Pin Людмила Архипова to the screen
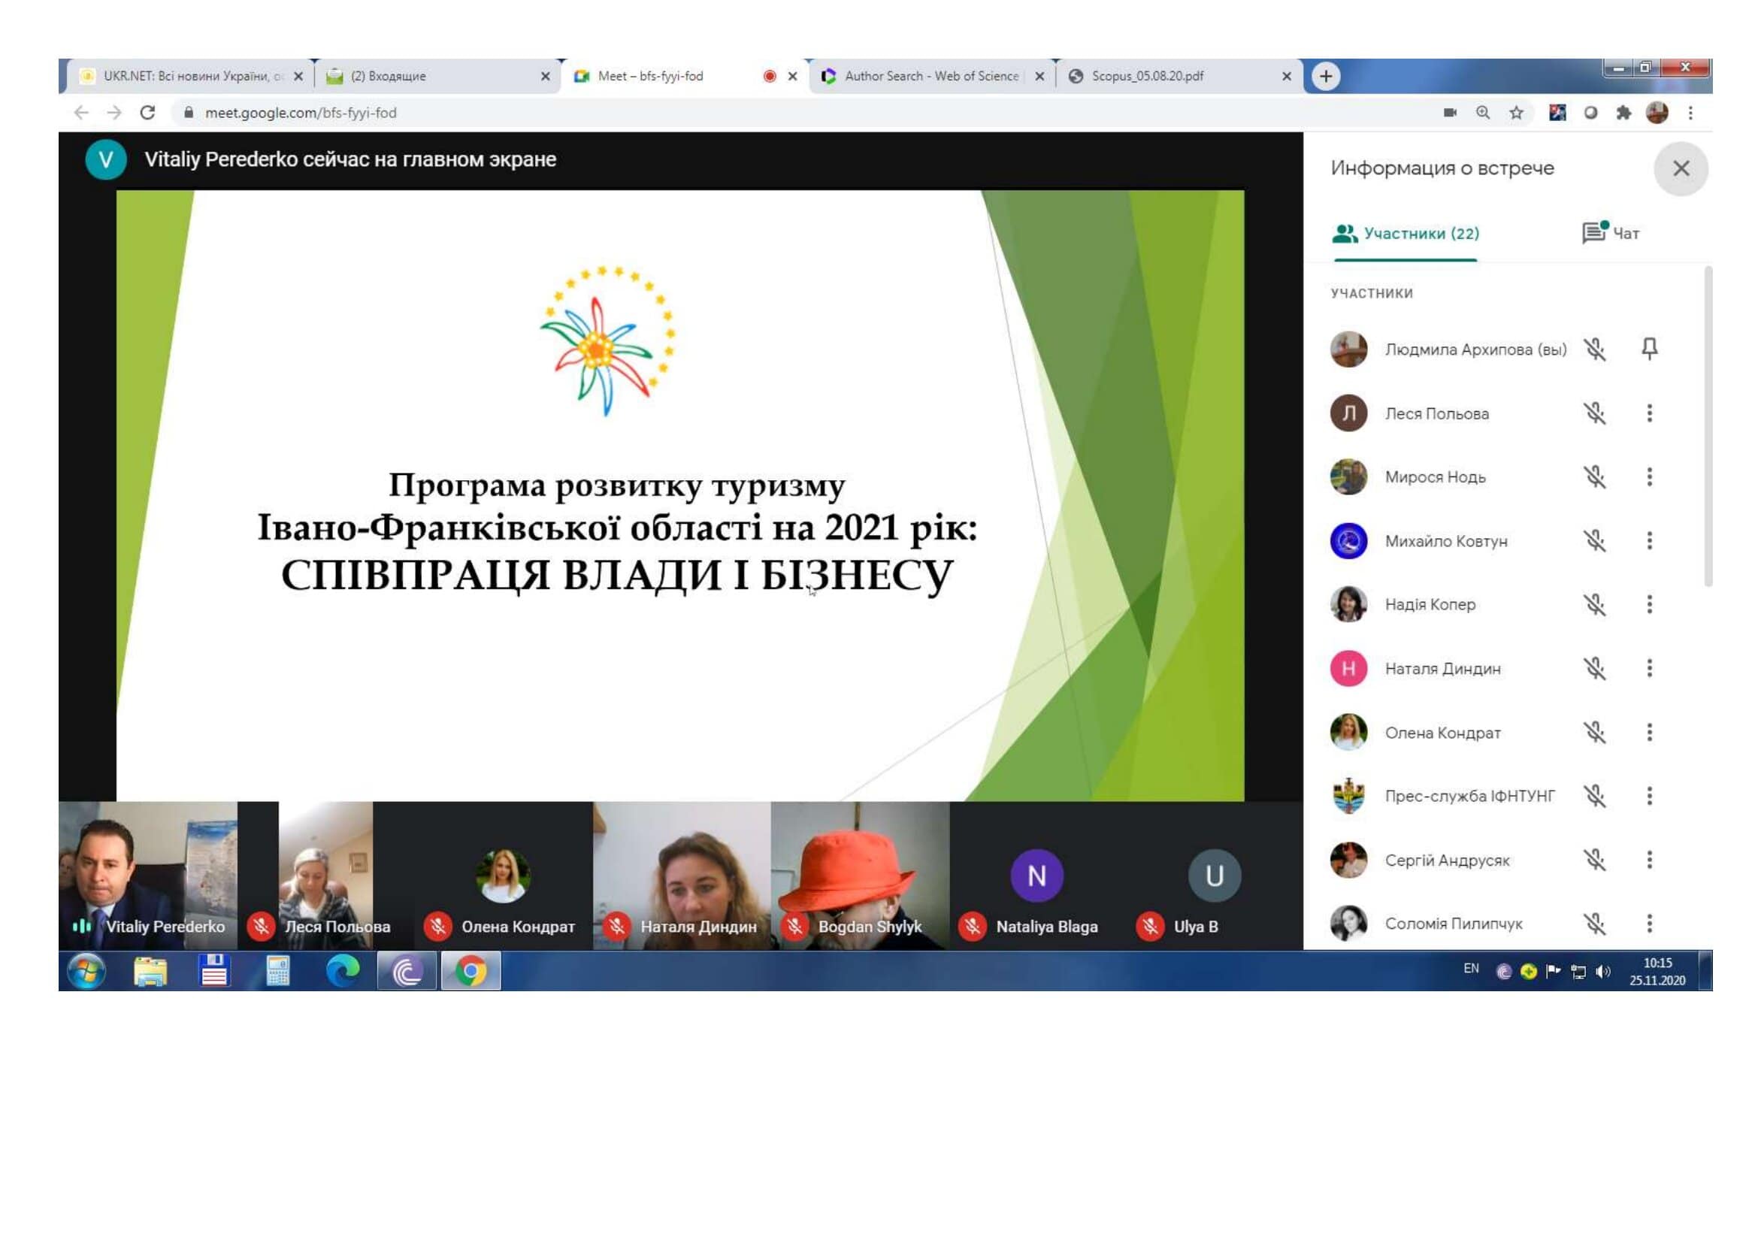 (x=1651, y=349)
